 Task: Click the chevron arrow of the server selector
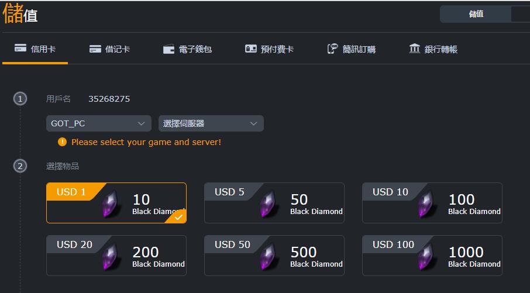[253, 123]
